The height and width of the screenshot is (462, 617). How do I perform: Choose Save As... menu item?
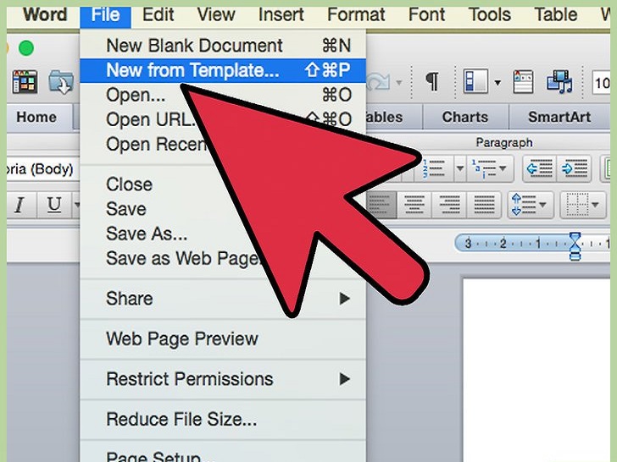tap(223, 234)
